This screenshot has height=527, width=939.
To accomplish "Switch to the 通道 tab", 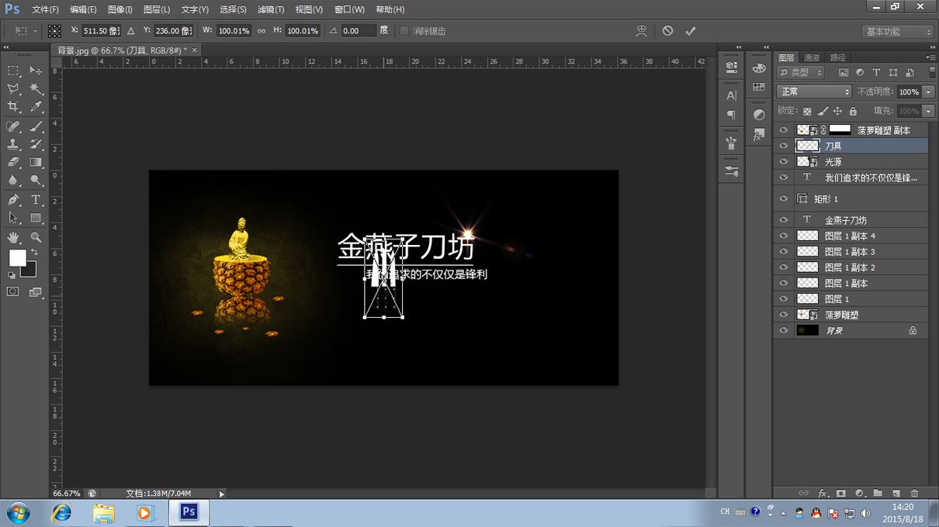I will (812, 57).
